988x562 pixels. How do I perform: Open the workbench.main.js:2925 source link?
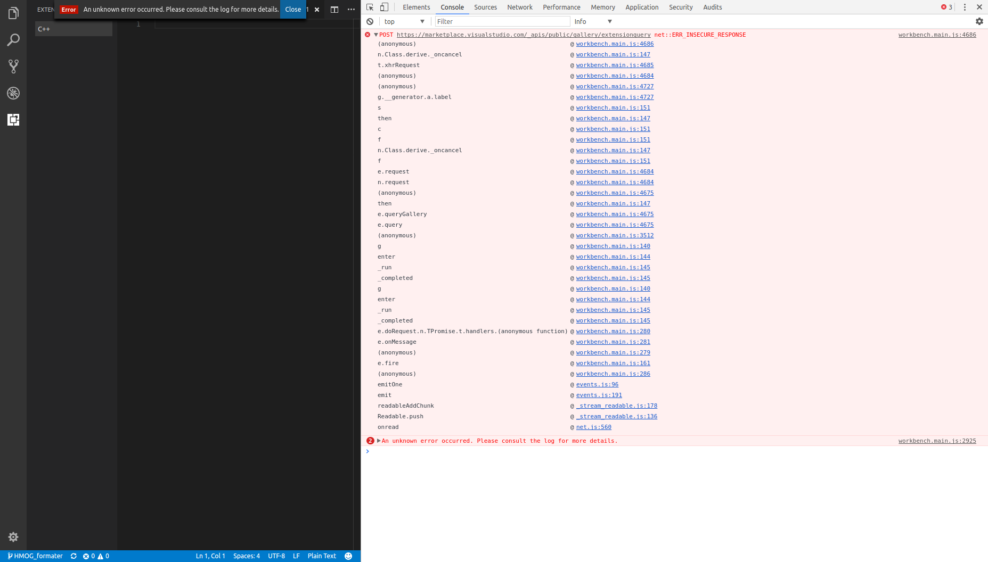pos(937,441)
